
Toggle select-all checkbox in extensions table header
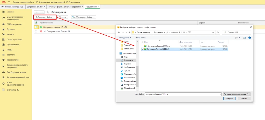coord(36,23)
